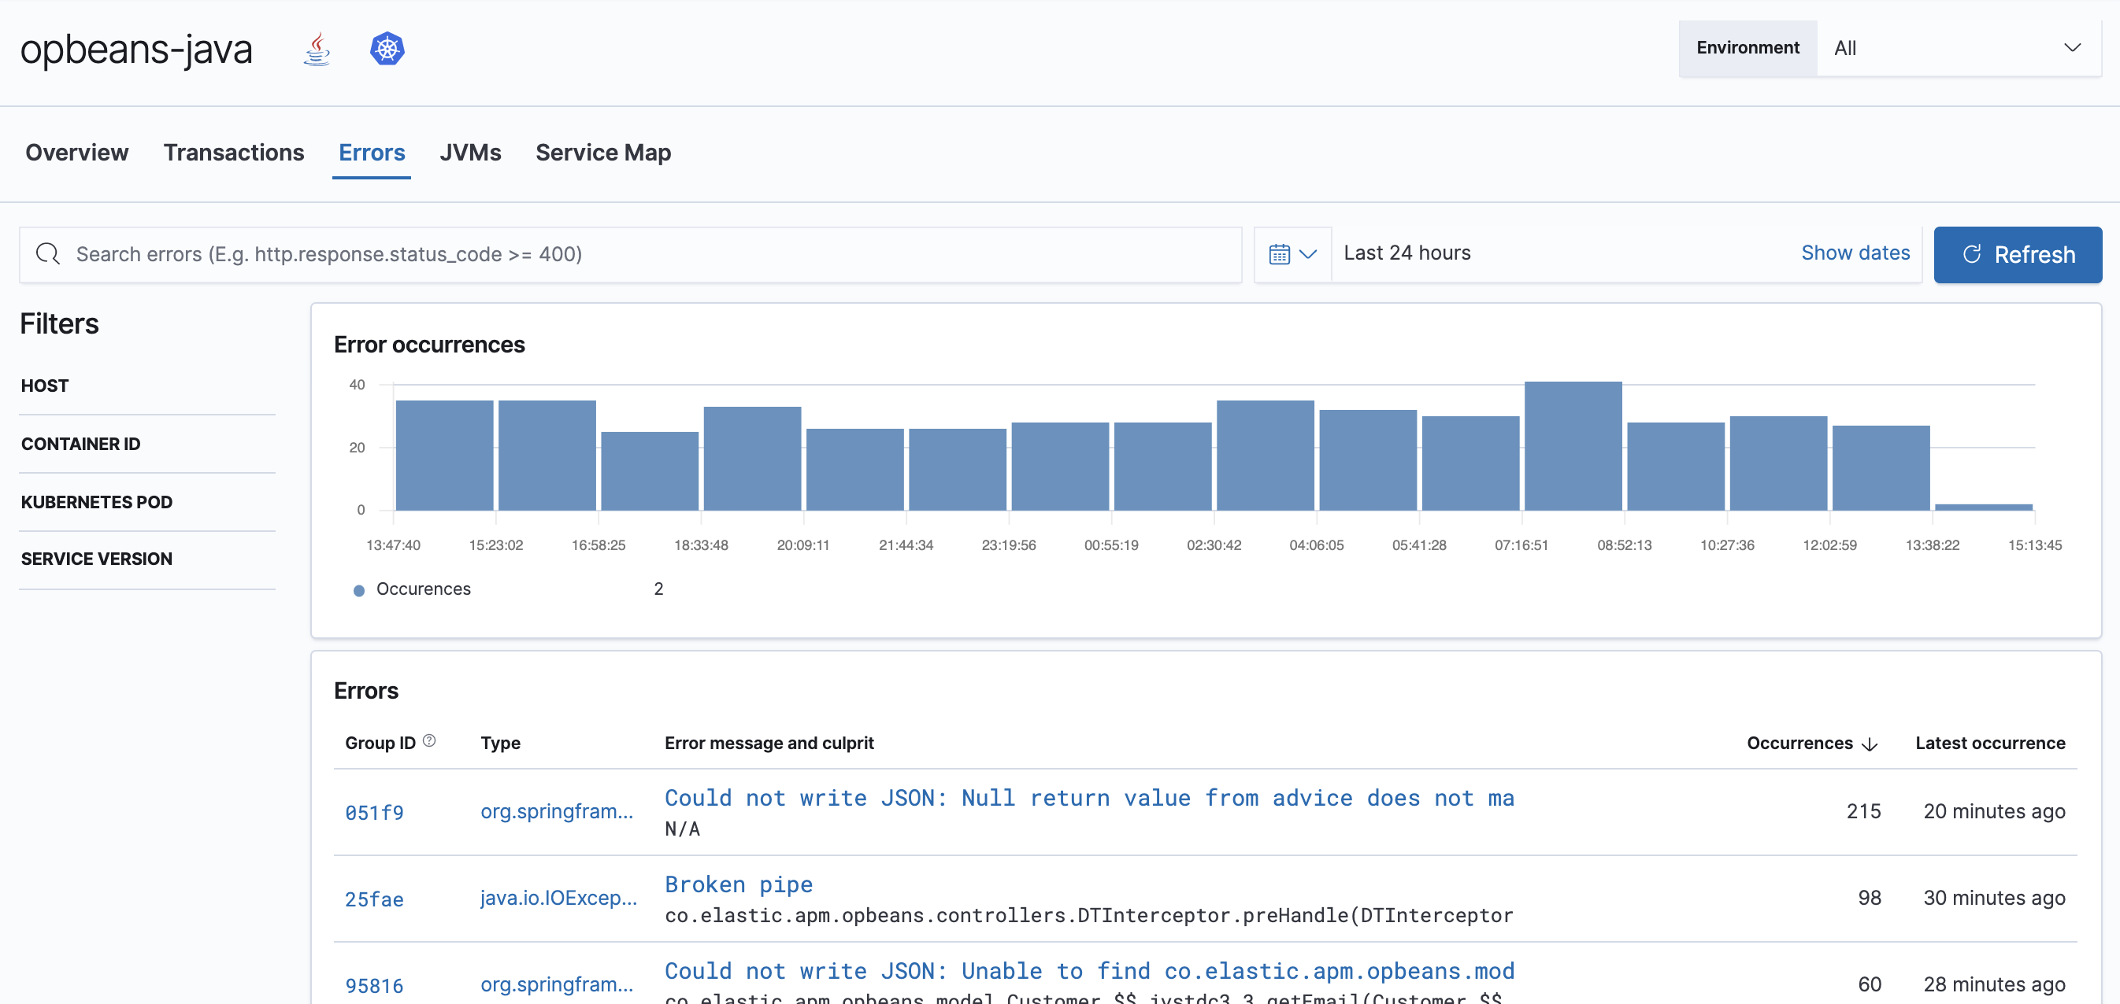Click the sort arrow on the Occurrences column
The width and height of the screenshot is (2120, 1004).
[1869, 743]
